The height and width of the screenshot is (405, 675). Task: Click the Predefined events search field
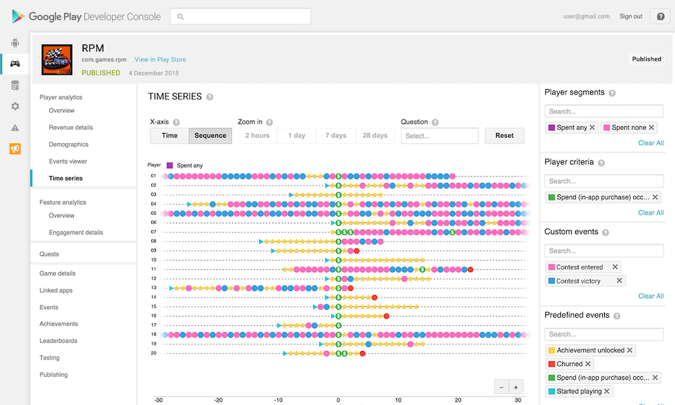click(x=604, y=334)
